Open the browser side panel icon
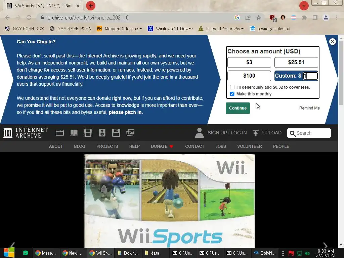The image size is (344, 258). 315,17
